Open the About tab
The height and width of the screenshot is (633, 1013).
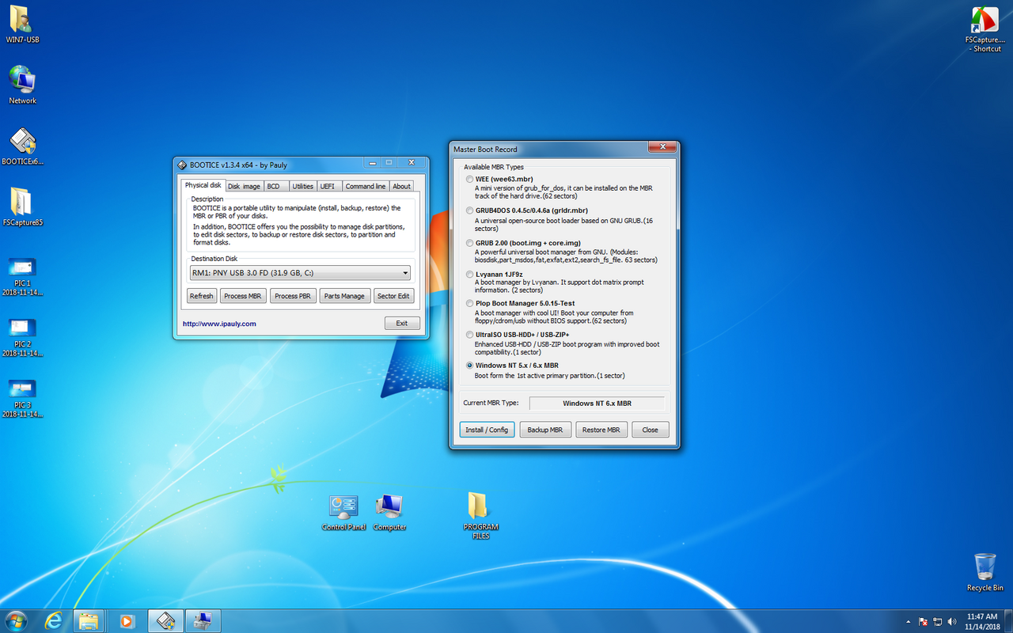click(x=402, y=186)
